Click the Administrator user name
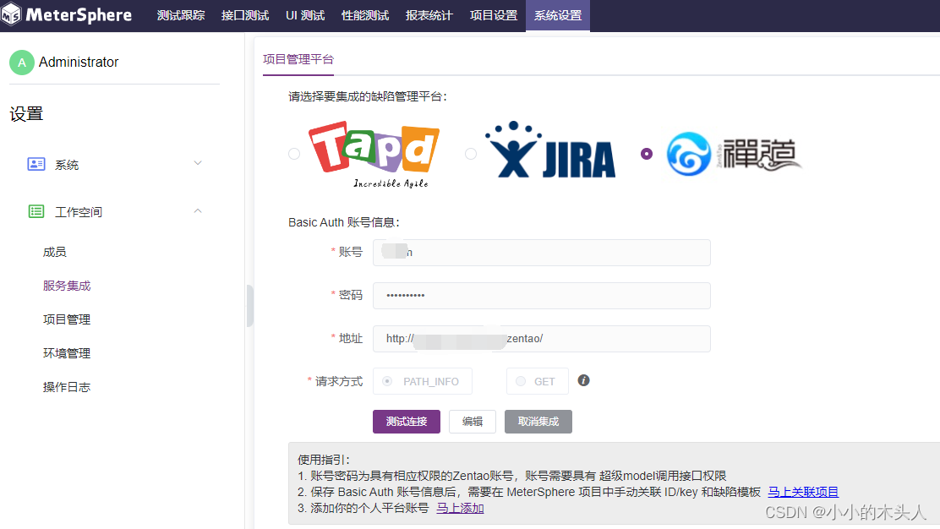Screen dimensions: 940x529 tap(79, 63)
